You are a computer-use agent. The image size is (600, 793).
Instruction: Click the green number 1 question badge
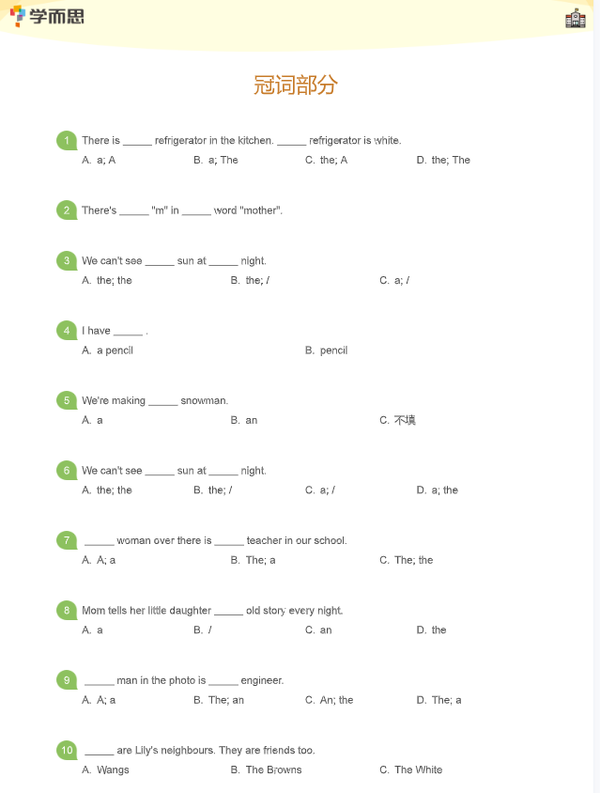[66, 141]
